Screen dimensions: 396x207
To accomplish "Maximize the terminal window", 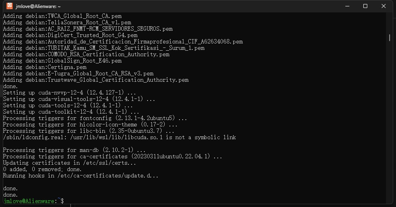I will 365,6.
